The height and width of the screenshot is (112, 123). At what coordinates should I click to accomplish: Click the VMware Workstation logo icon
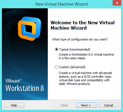pyautogui.click(x=29, y=29)
